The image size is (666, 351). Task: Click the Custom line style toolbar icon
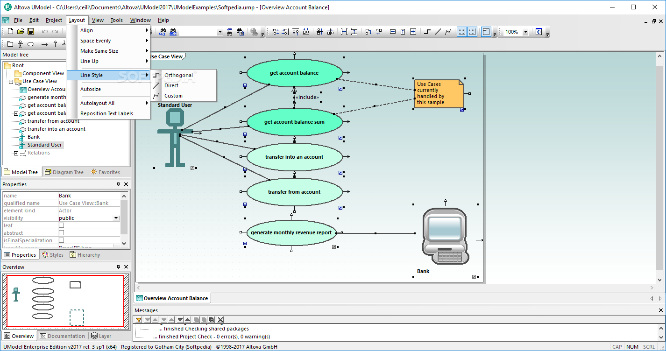point(448,32)
